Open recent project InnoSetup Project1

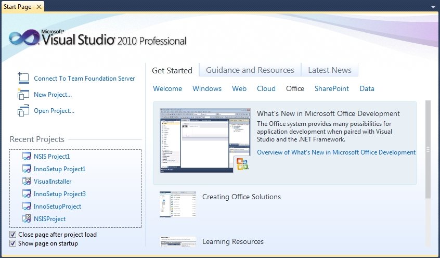tap(59, 169)
